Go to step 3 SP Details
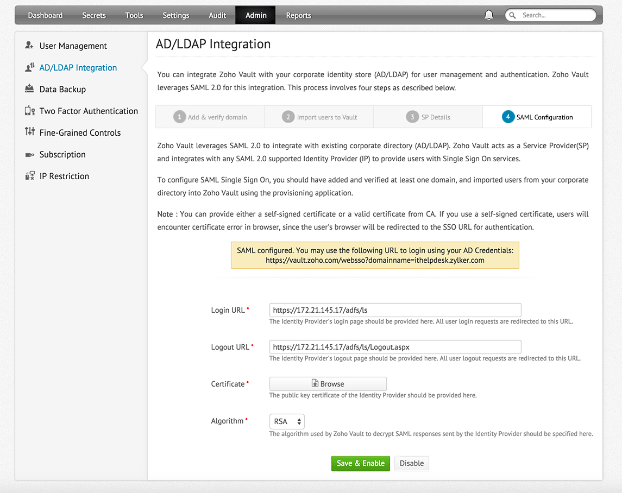The image size is (622, 493). coord(428,117)
